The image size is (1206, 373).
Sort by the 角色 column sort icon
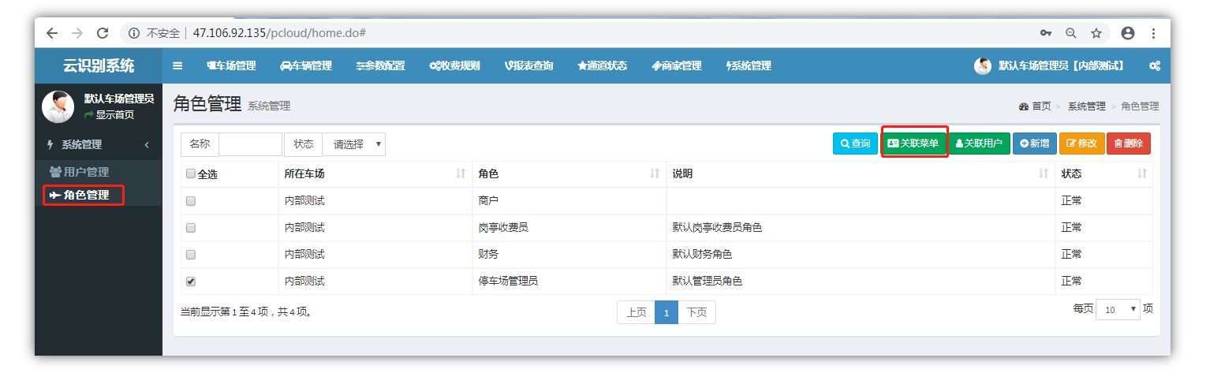pos(655,173)
